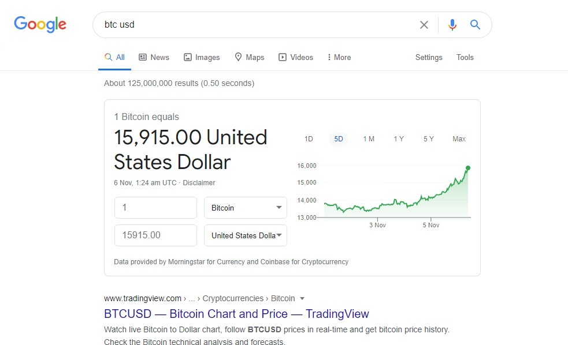Image resolution: width=568 pixels, height=345 pixels.
Task: Switch to Images results tab
Action: point(202,57)
